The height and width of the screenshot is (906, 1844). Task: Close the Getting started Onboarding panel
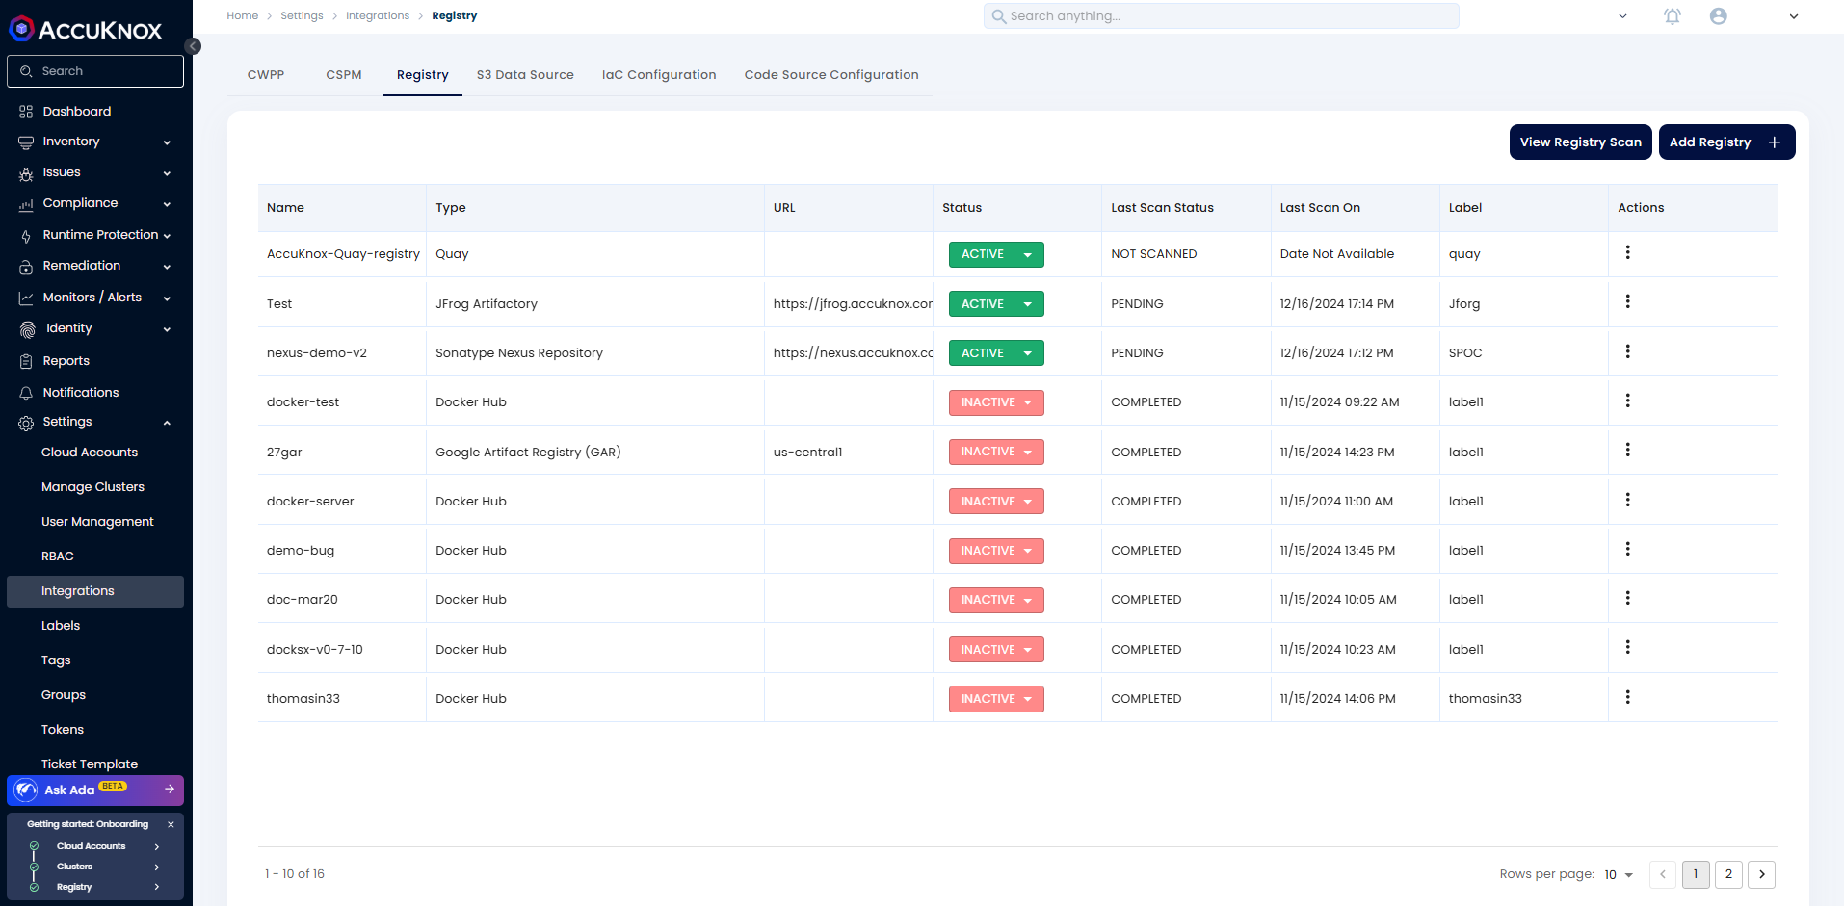tap(171, 824)
